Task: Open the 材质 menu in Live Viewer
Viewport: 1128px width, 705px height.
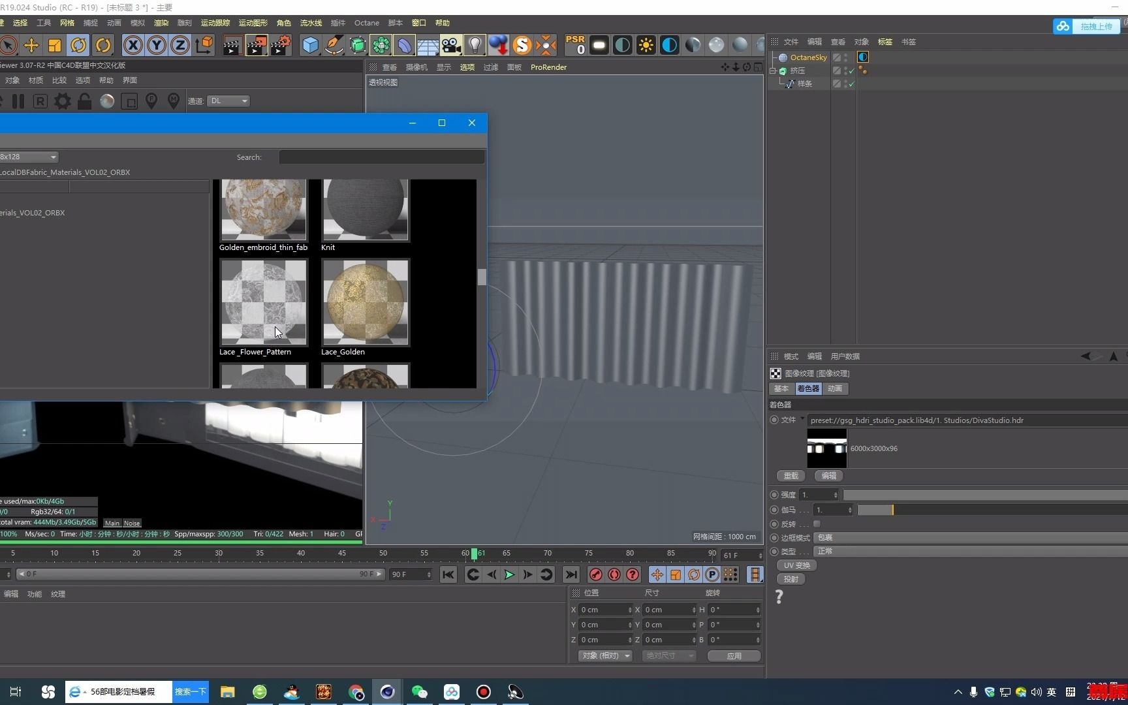Action: (36, 80)
